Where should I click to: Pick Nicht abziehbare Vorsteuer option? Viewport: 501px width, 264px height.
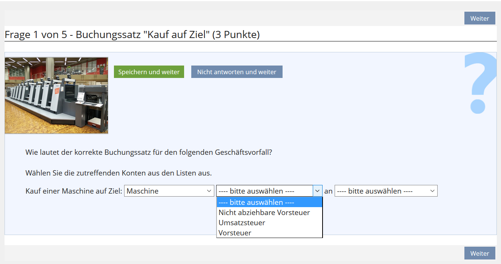click(x=264, y=212)
